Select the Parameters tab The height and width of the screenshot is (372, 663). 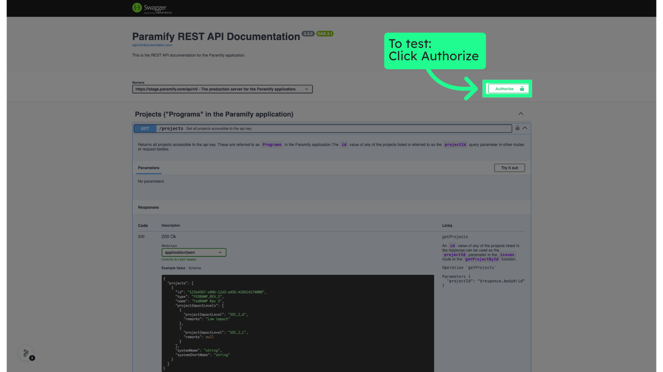pyautogui.click(x=148, y=168)
